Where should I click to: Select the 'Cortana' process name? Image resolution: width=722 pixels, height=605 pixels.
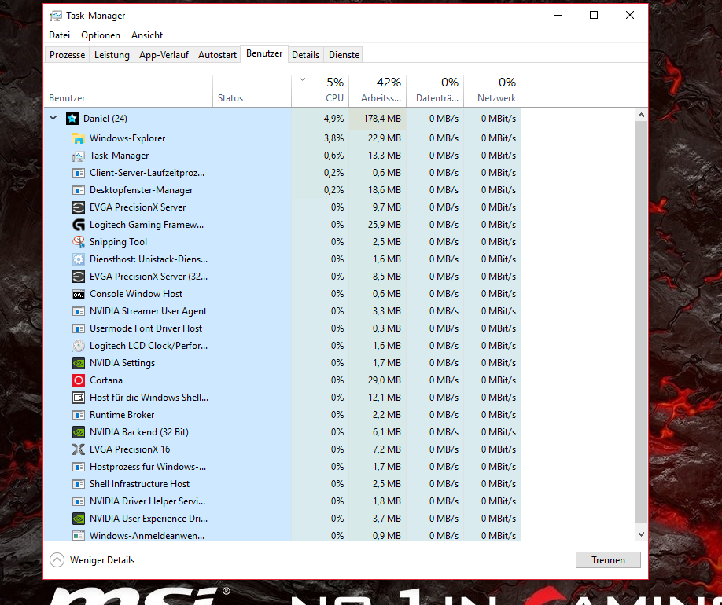click(106, 380)
